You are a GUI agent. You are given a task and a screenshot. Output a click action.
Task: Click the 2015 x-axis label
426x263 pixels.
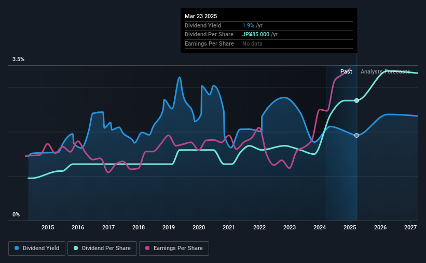[x=48, y=227]
